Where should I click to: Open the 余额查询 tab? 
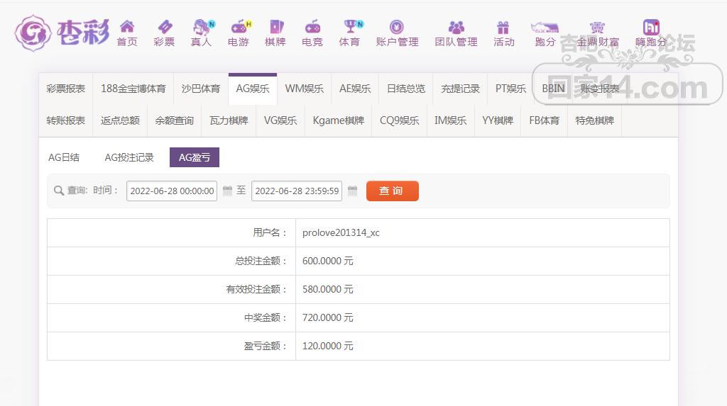[x=175, y=121]
